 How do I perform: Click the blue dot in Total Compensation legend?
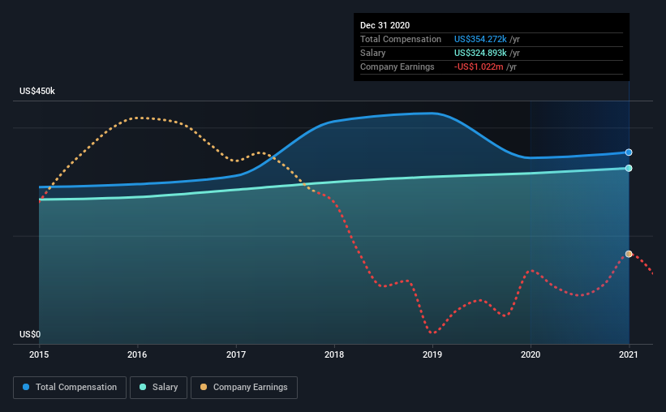(26, 387)
